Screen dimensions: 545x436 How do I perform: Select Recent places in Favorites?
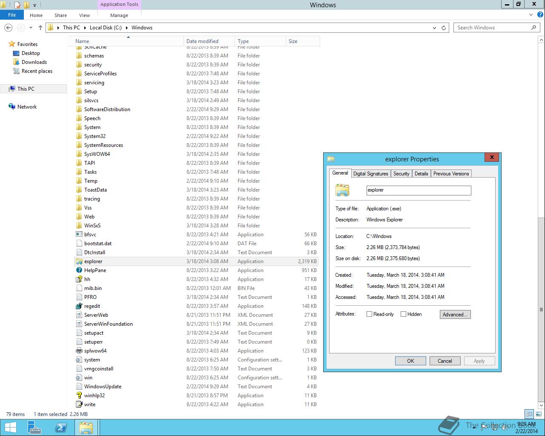coord(37,71)
